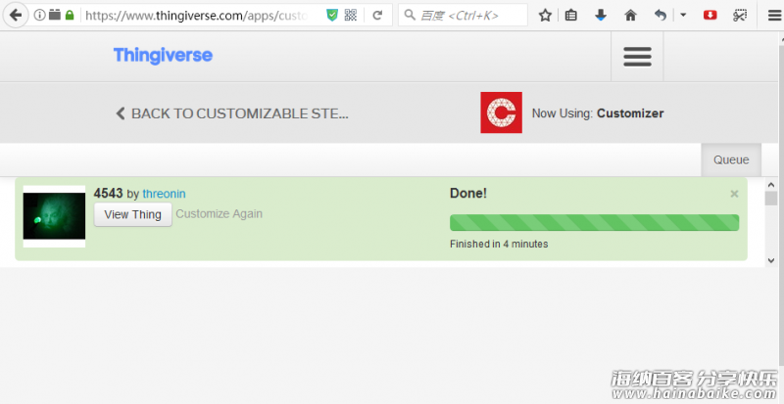
Task: Click the undo arrow toolbar icon
Action: (661, 16)
